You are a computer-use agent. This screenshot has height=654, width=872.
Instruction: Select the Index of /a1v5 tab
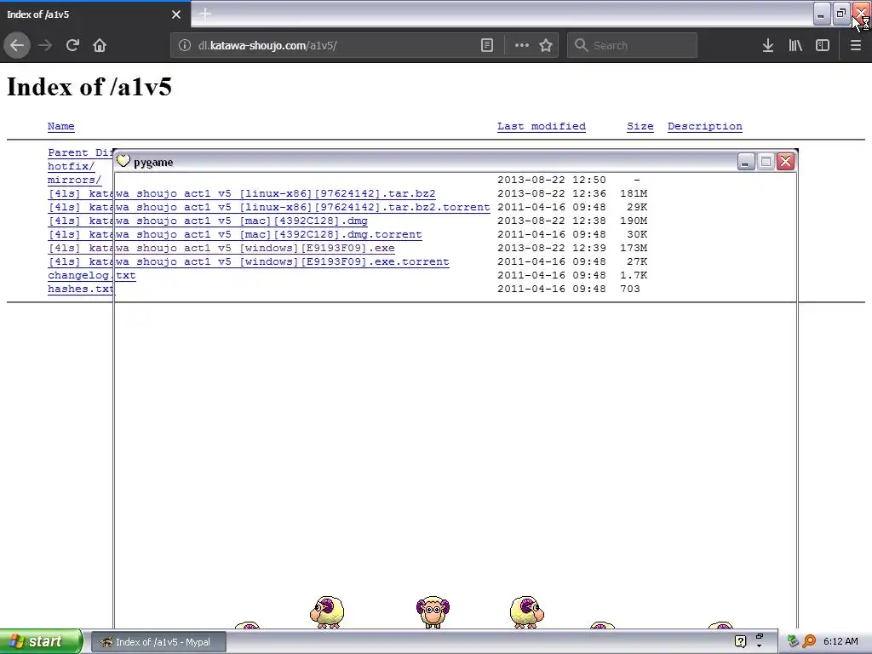tap(95, 14)
